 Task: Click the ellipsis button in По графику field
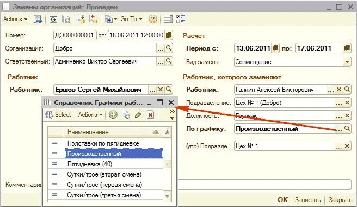tap(339, 129)
